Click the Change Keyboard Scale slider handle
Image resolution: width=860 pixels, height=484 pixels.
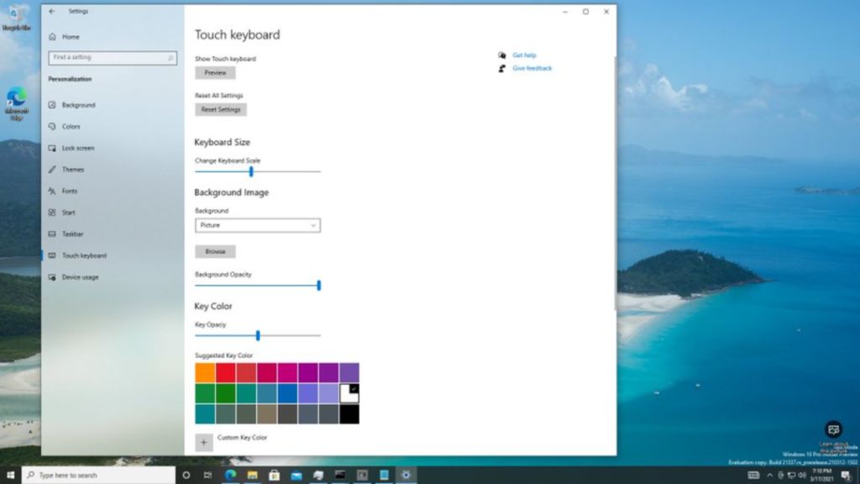tap(251, 171)
